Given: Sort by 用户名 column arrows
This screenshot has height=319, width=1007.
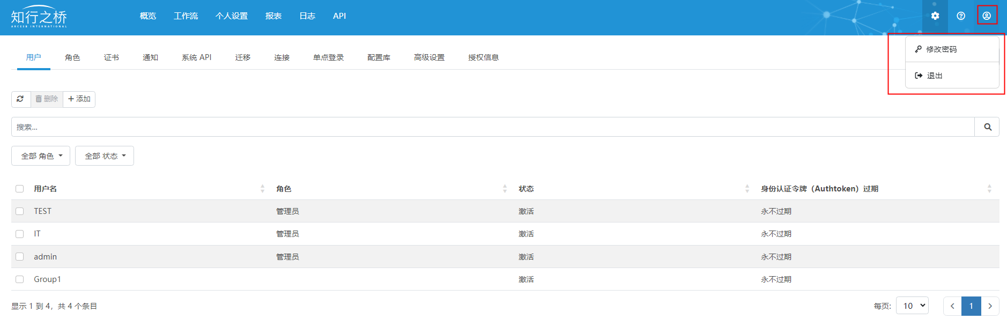Looking at the screenshot, I should click(x=262, y=189).
